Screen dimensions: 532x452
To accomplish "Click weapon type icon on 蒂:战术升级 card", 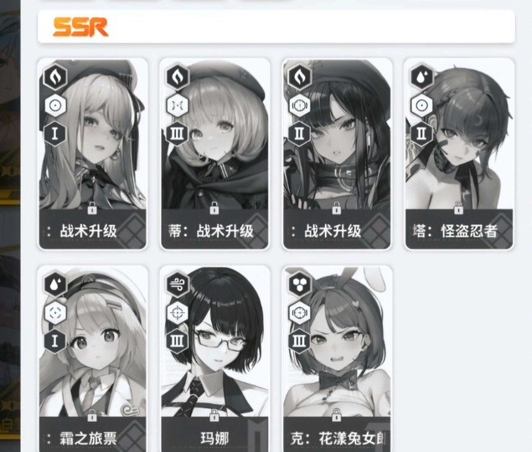I will coord(178,105).
